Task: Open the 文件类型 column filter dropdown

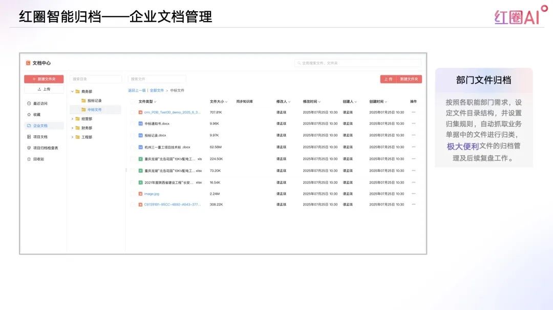Action: (x=155, y=102)
